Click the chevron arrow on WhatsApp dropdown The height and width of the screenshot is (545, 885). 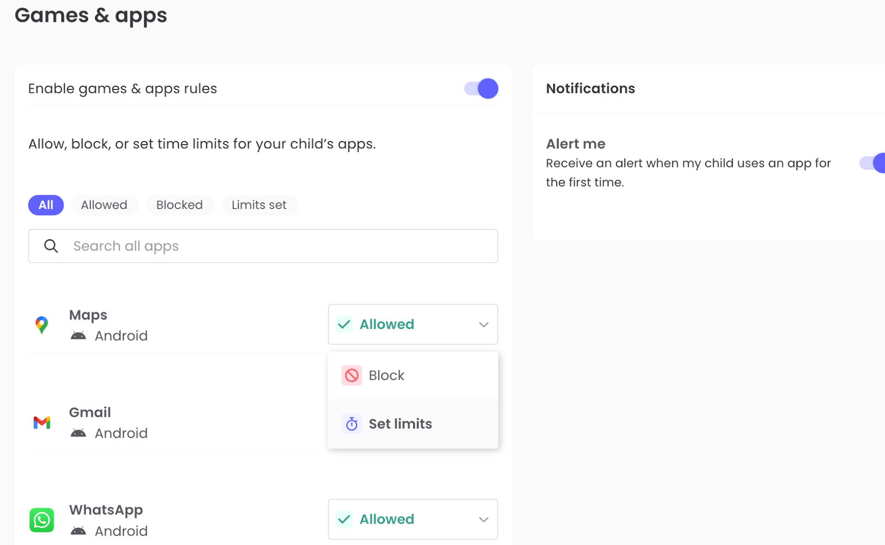(x=484, y=520)
